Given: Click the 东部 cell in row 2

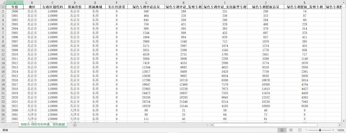Looking at the screenshot, I should [95, 11].
